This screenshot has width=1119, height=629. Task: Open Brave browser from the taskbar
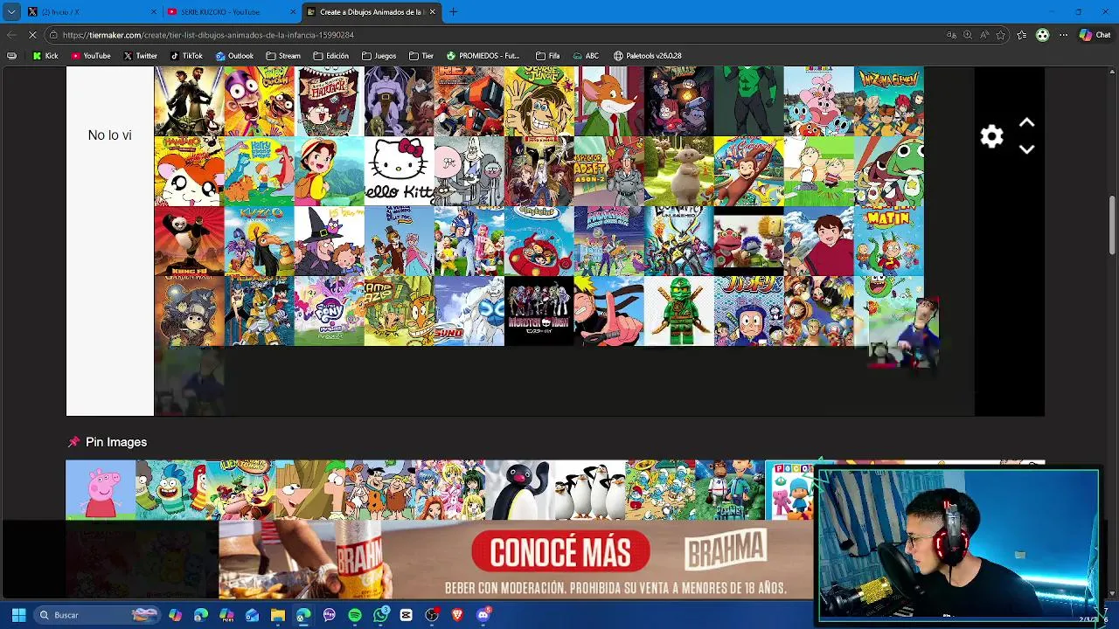point(457,615)
